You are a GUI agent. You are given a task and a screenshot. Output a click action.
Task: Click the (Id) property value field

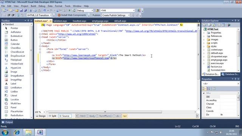point(228,97)
